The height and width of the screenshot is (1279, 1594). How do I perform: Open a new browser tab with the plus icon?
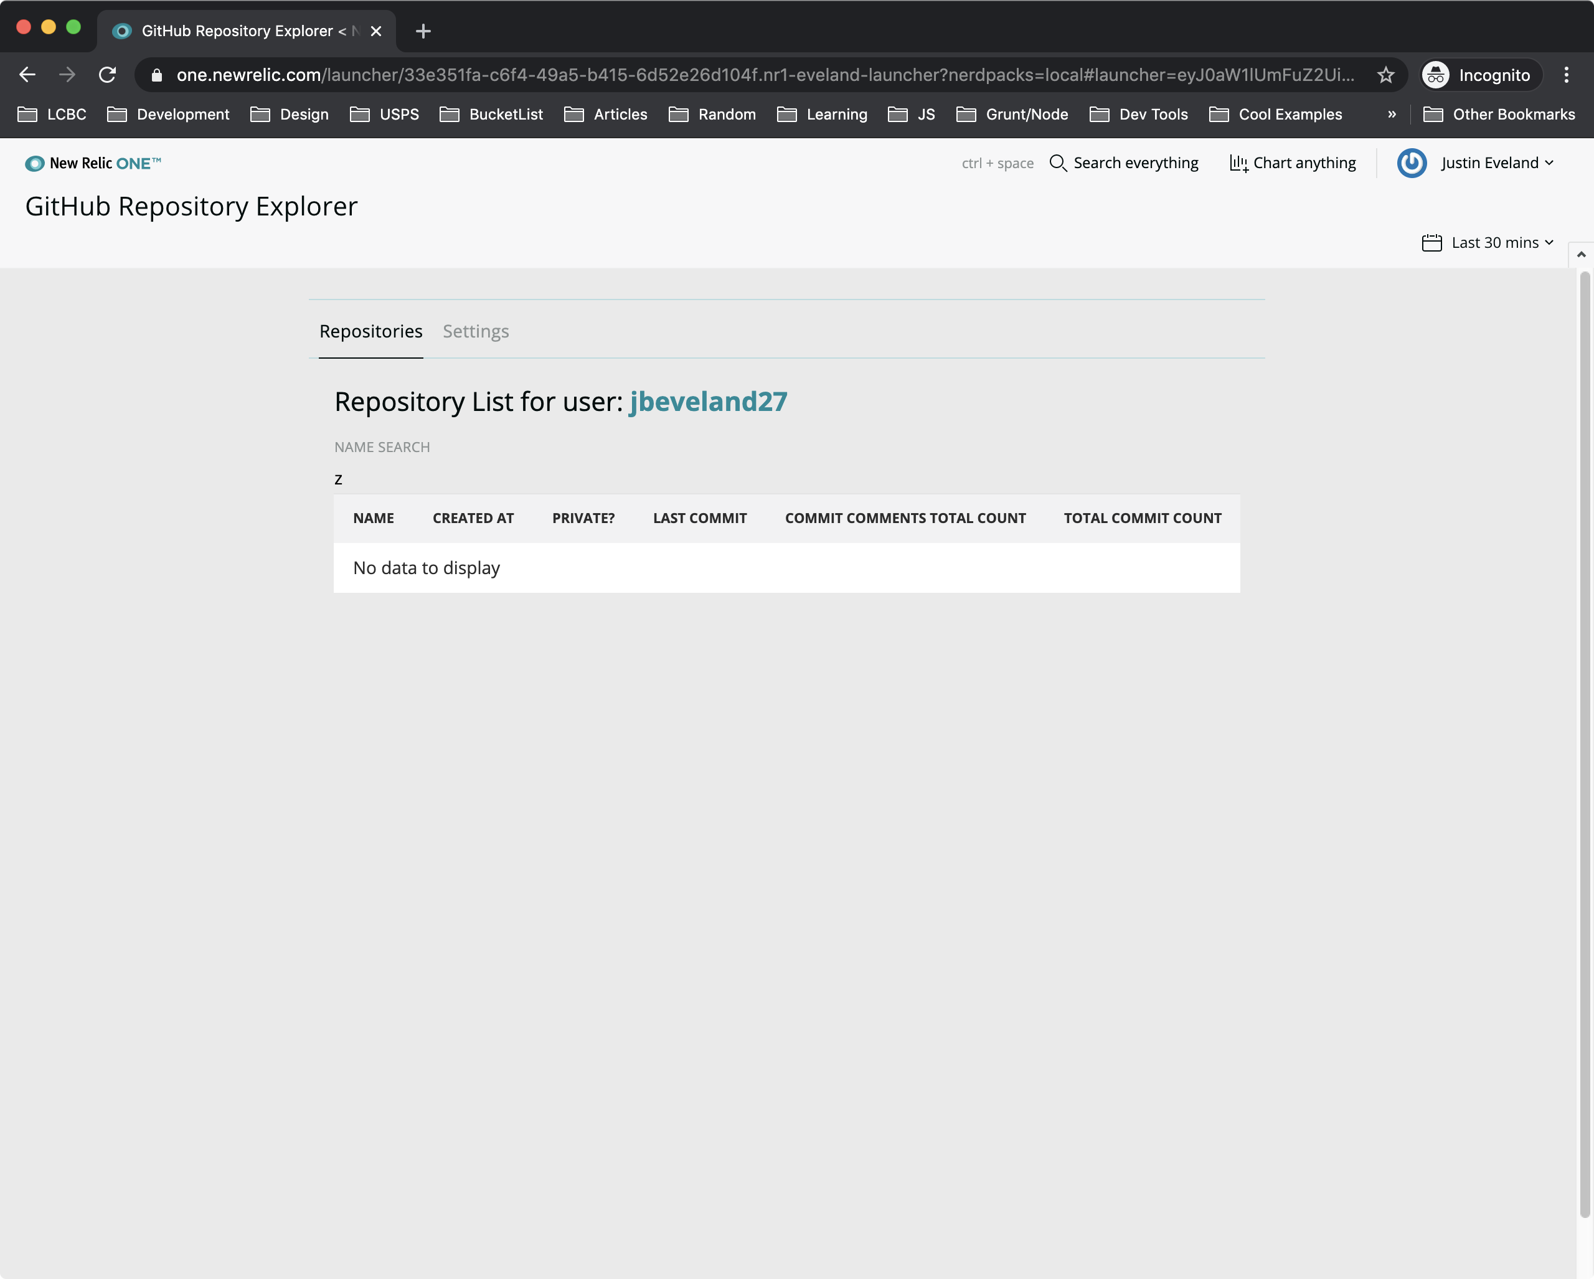click(x=423, y=31)
